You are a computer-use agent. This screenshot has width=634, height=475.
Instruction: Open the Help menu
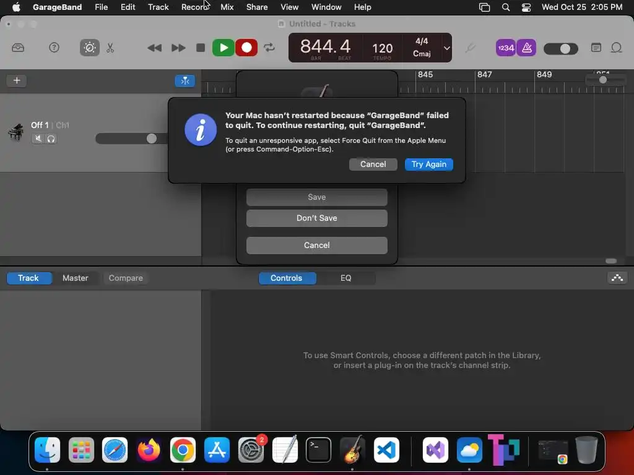(362, 7)
